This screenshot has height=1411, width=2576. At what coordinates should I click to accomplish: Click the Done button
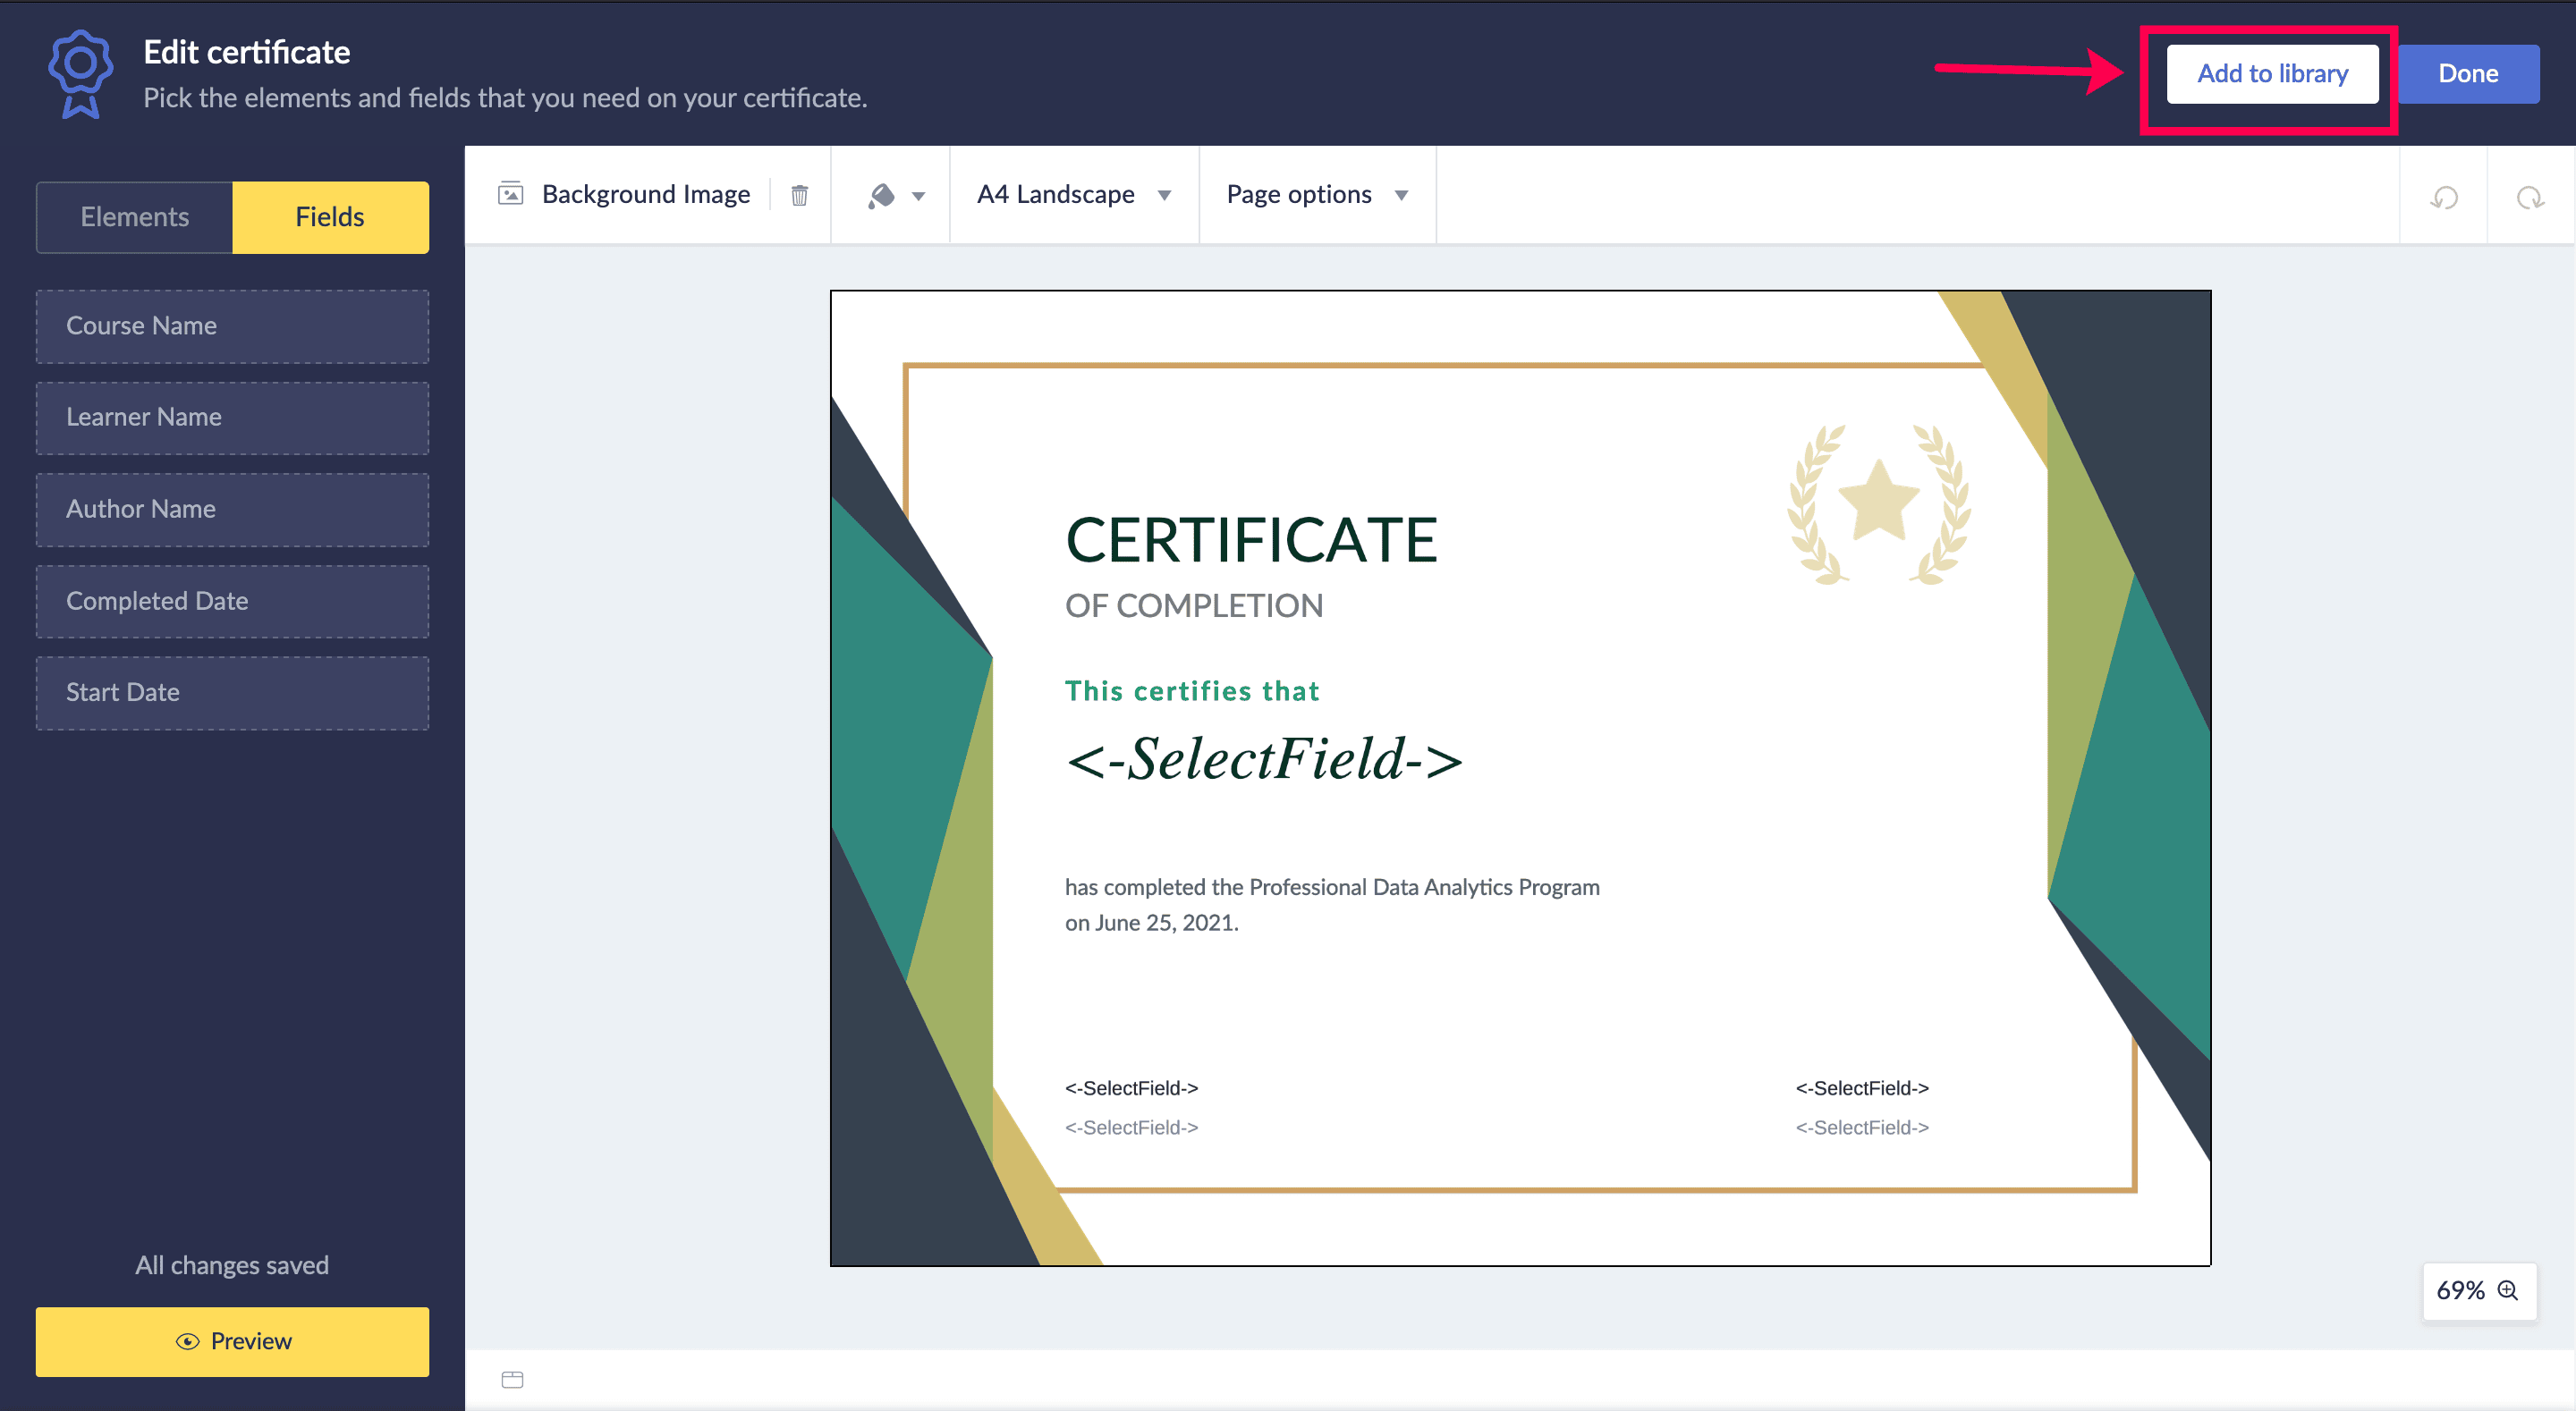(2467, 74)
